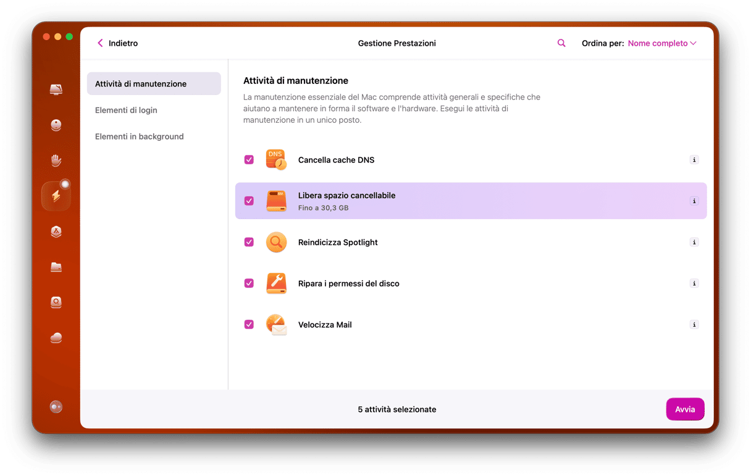Open the folder icon in sidebar
The width and height of the screenshot is (751, 476).
coord(56,267)
